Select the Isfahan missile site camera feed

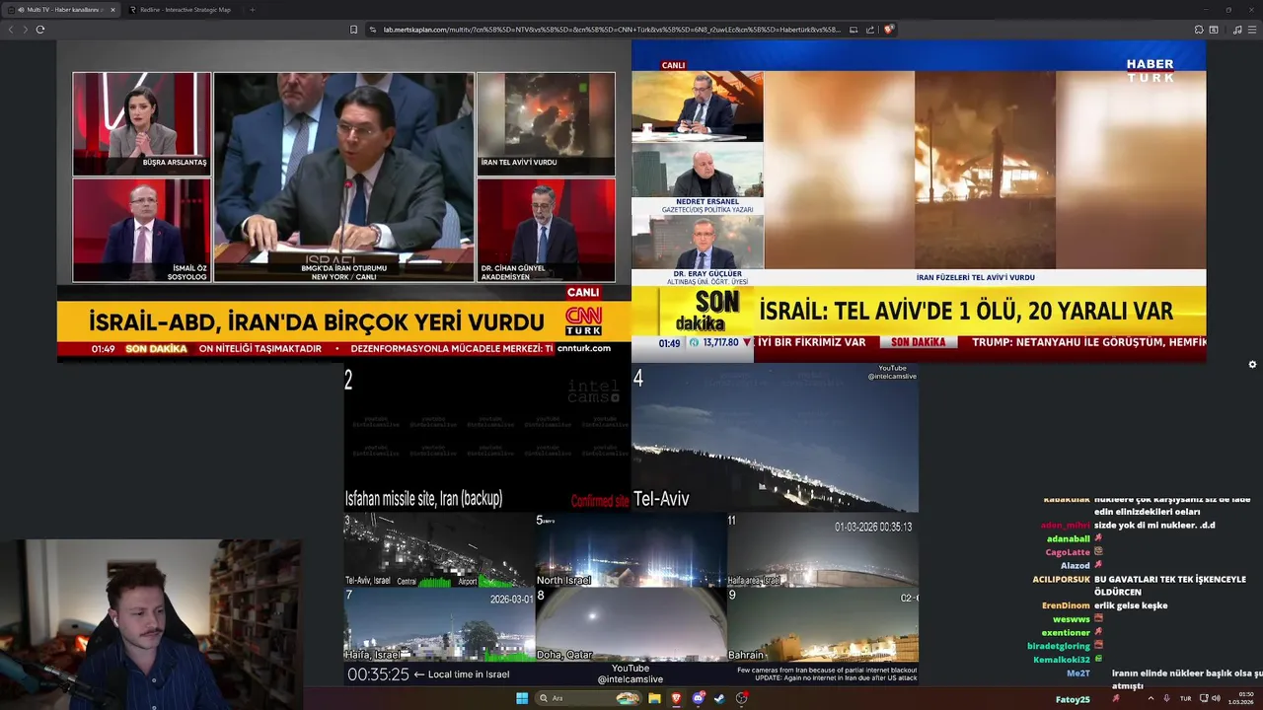click(486, 438)
